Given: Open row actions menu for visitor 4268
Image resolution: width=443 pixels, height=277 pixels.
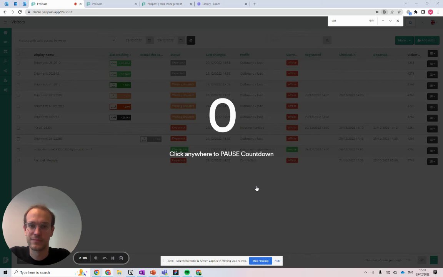Looking at the screenshot, I should pos(432,64).
